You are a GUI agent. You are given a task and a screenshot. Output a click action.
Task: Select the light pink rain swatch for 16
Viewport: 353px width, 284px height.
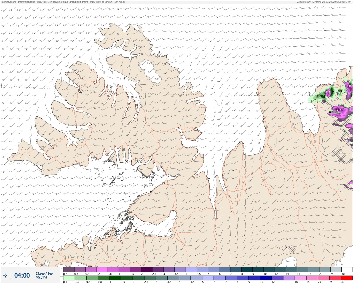301,278
